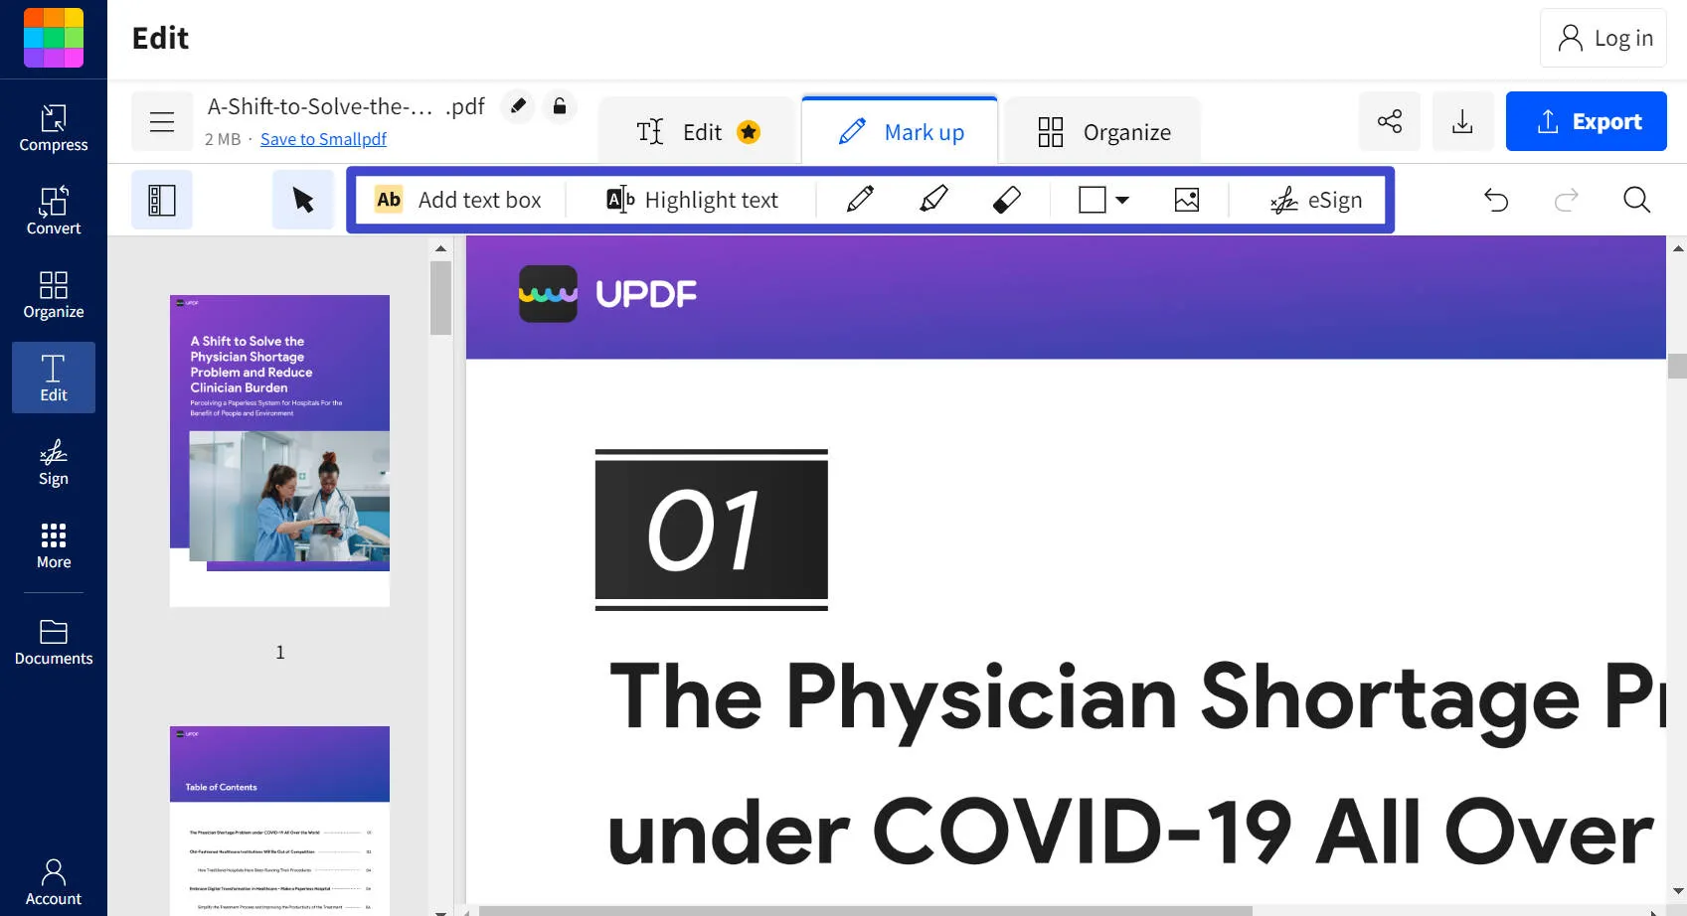Click the Export button
1687x916 pixels.
pos(1586,121)
